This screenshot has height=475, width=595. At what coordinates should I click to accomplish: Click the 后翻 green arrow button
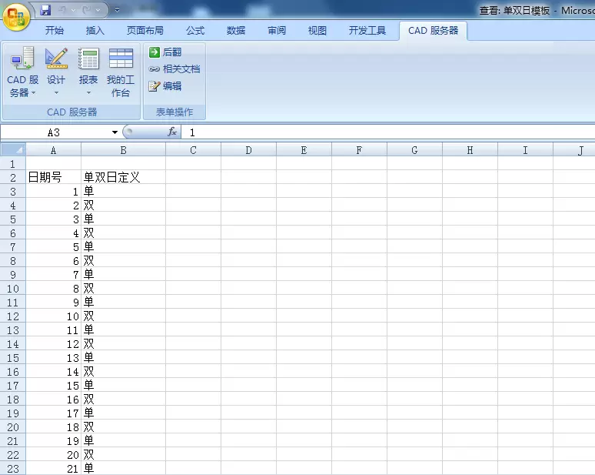tap(165, 52)
